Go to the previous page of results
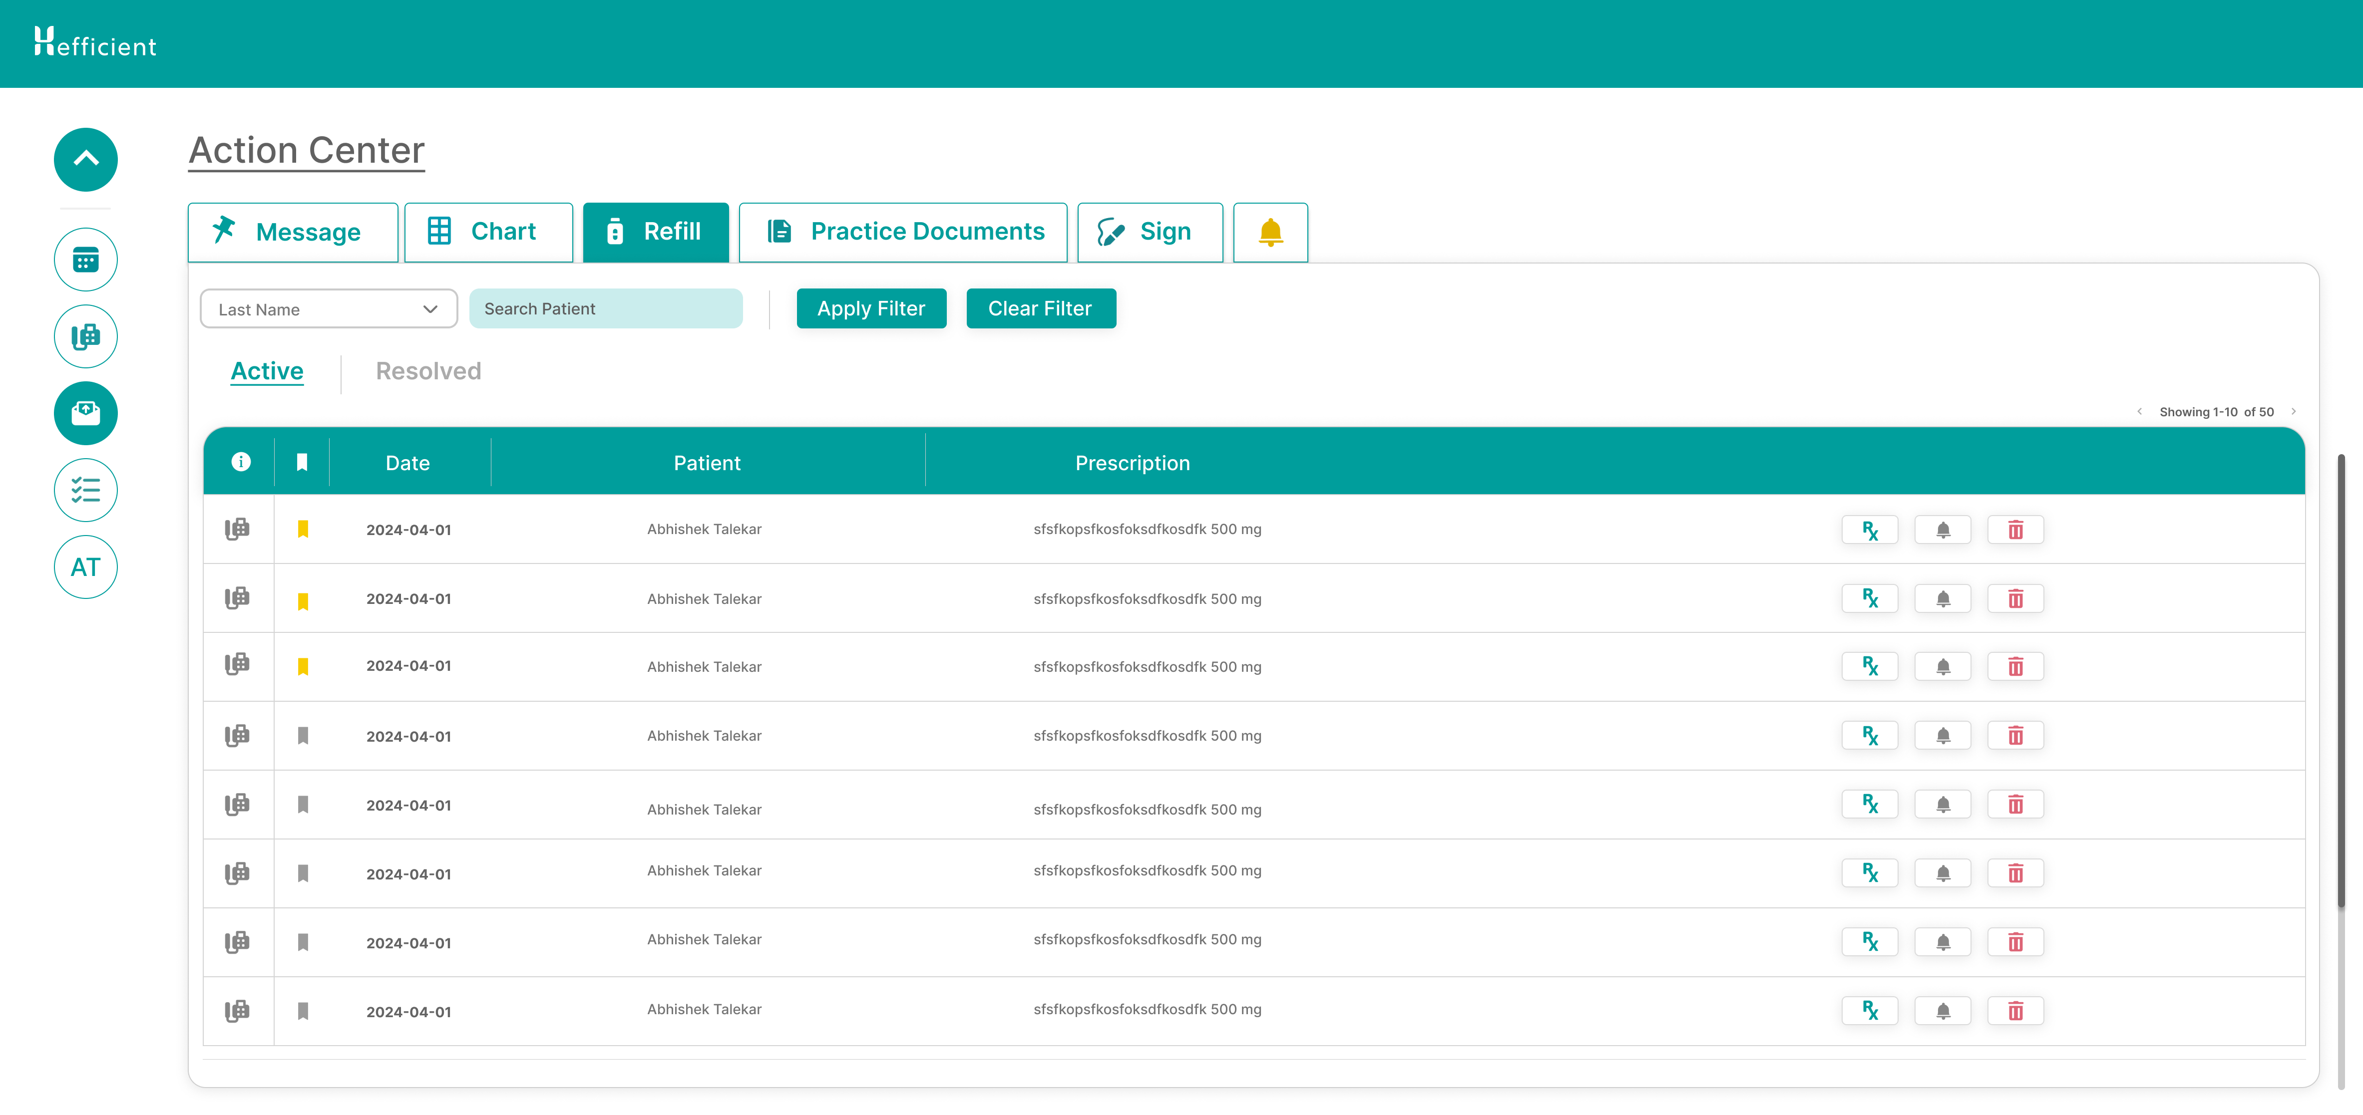The width and height of the screenshot is (2363, 1115). [2139, 412]
